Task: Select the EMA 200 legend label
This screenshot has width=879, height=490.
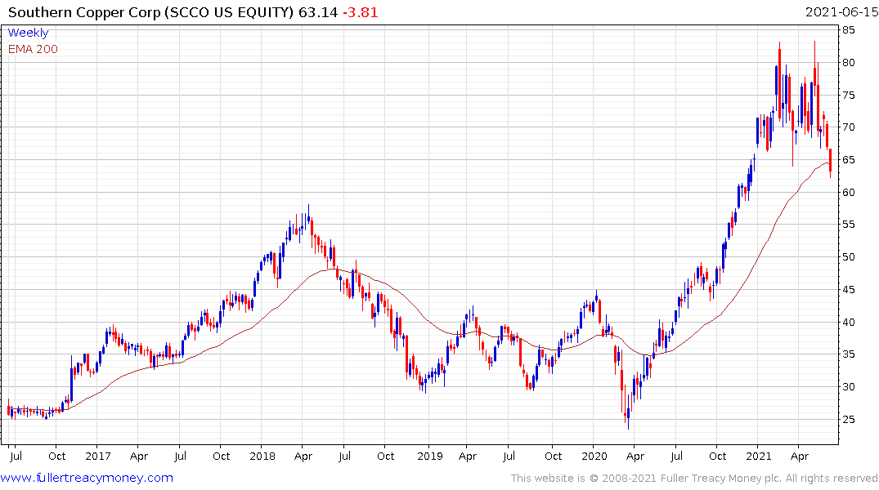Action: (33, 49)
